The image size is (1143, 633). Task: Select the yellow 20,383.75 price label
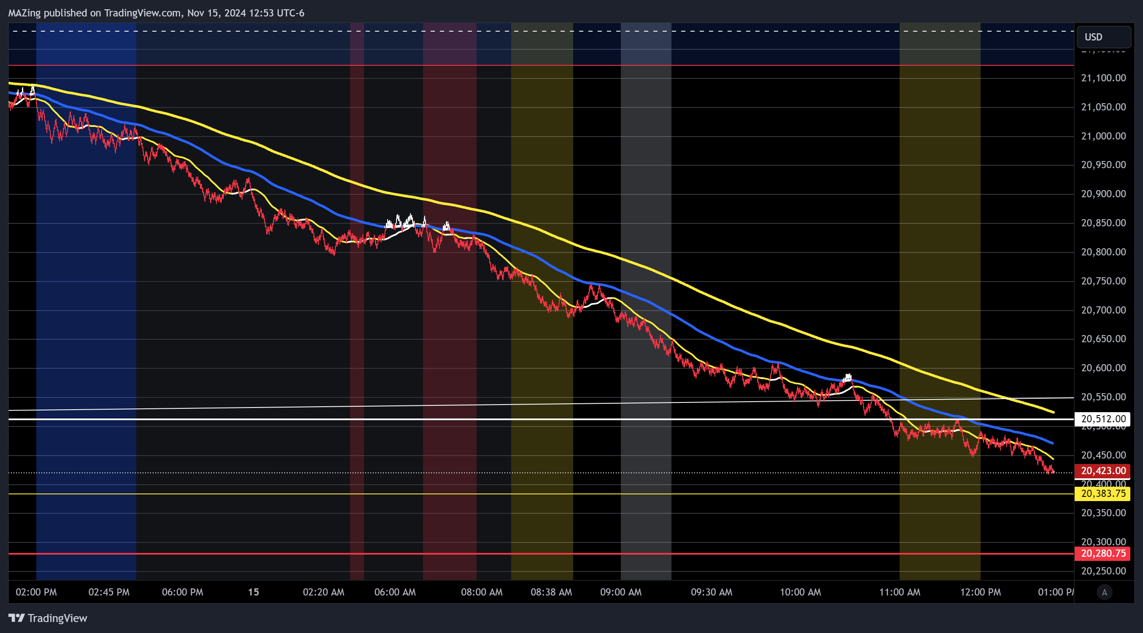1103,494
